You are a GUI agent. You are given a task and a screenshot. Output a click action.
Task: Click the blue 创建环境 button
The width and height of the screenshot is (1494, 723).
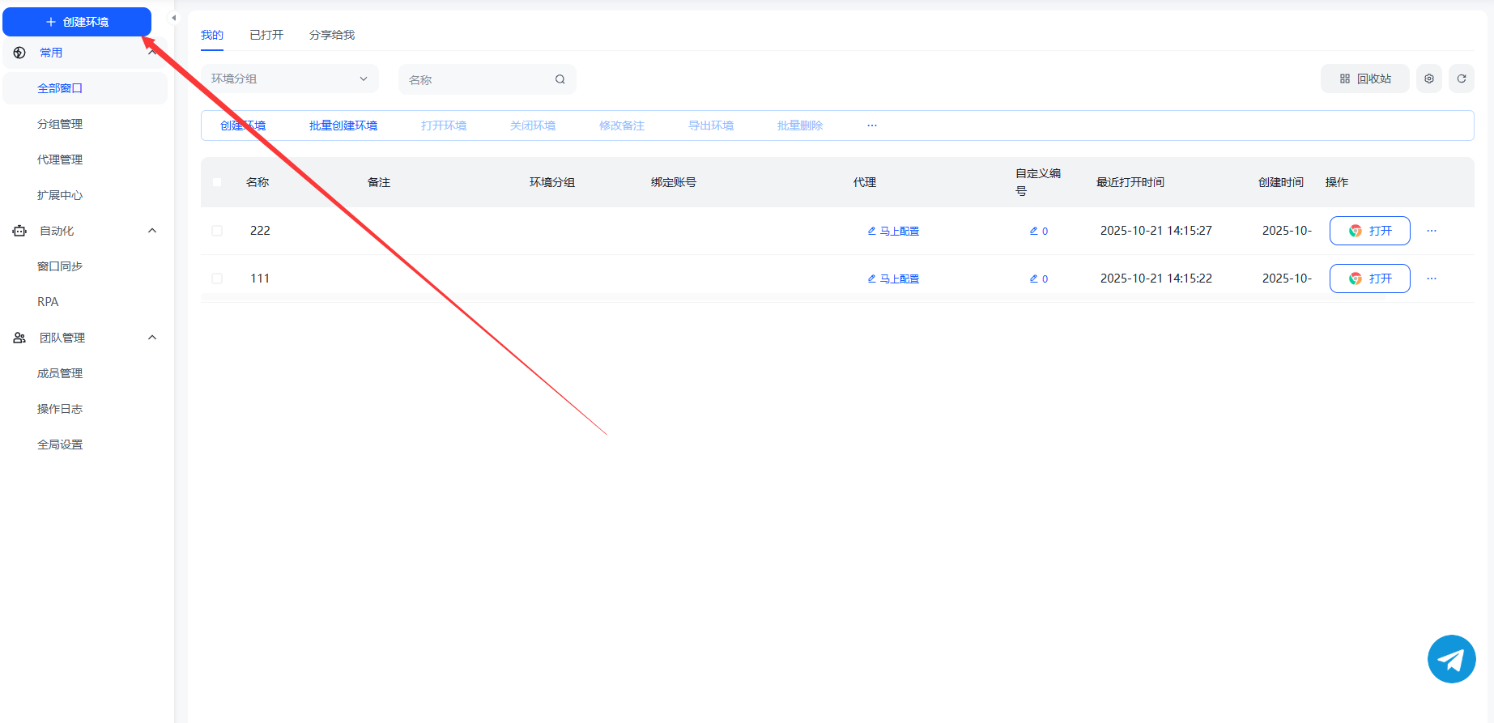point(77,22)
